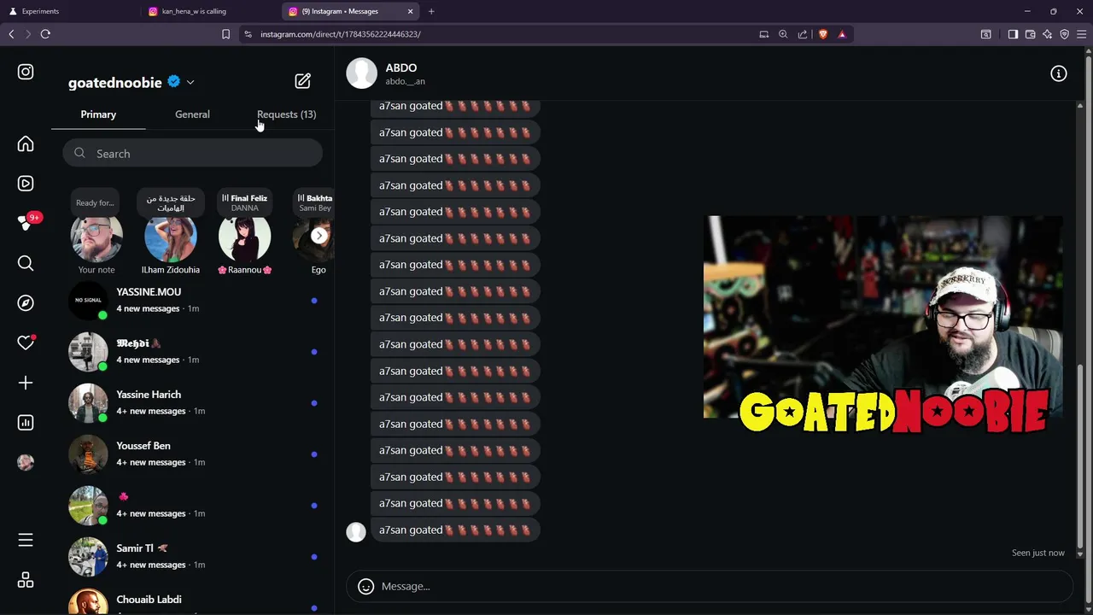
Task: Open profile avatar in sidebar
Action: pos(26,462)
